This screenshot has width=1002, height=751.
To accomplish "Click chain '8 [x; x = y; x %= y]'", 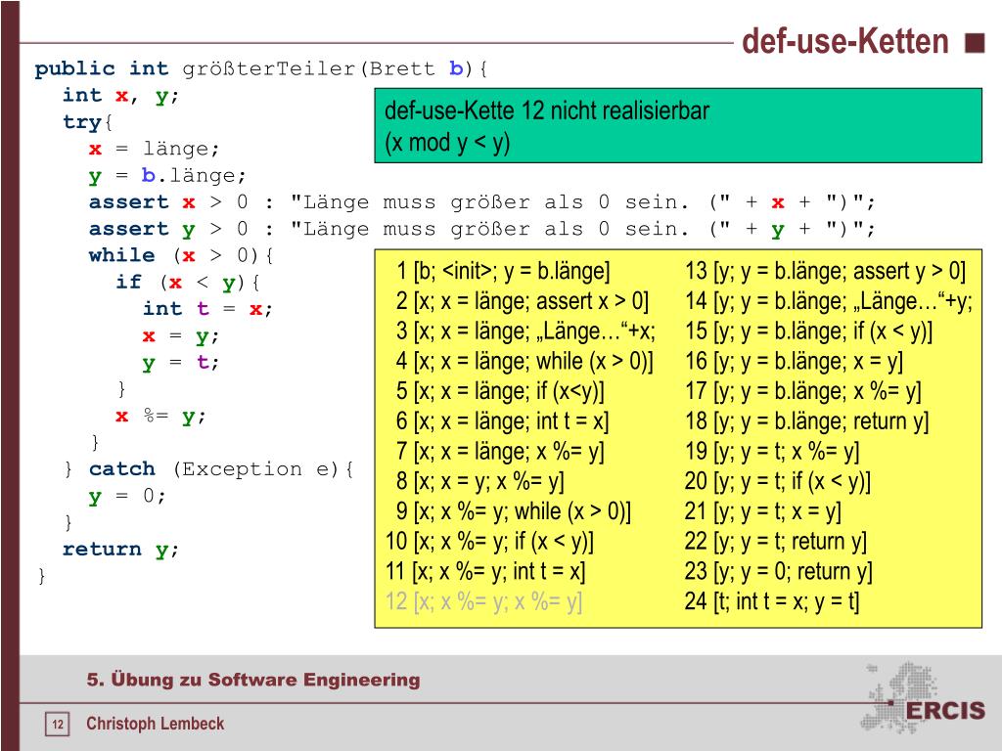I will point(479,481).
